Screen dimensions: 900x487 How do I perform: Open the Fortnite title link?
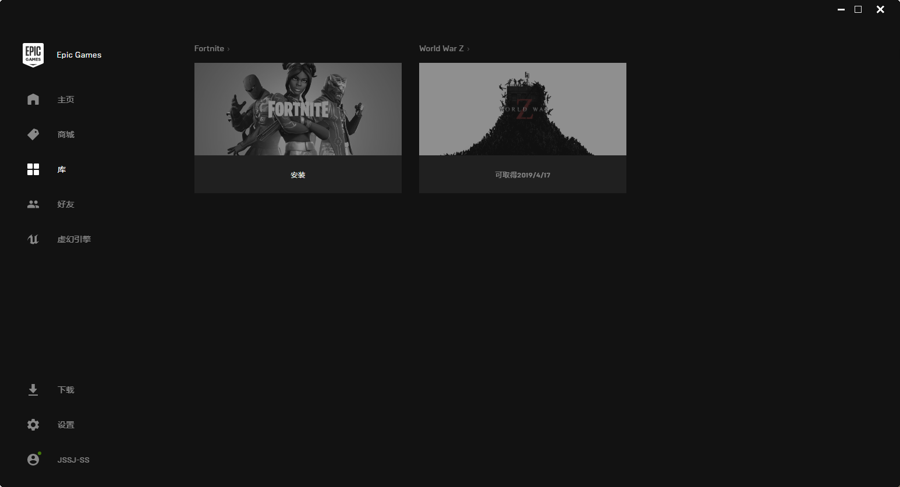tap(209, 48)
